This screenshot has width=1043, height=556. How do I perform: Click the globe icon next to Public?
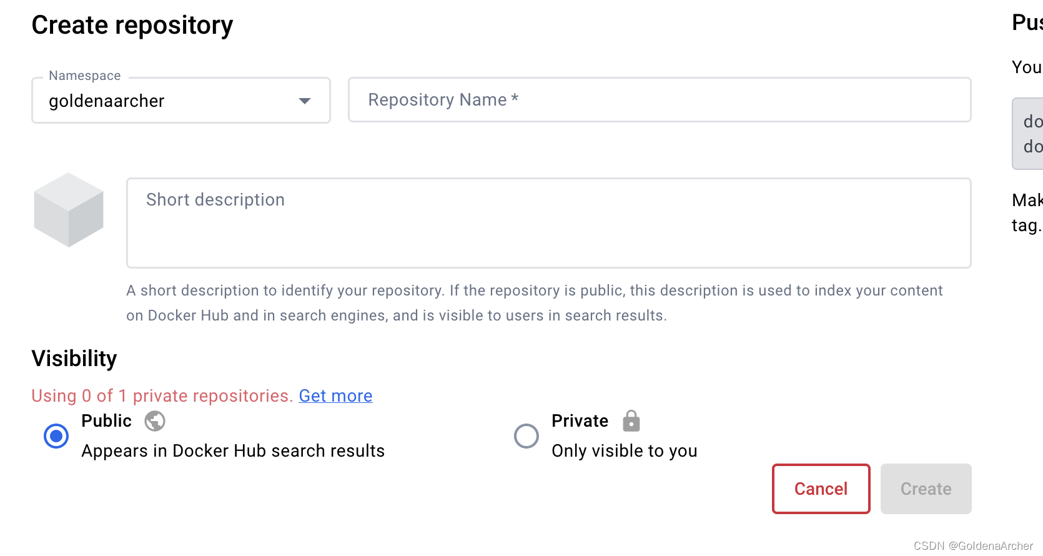pos(155,421)
